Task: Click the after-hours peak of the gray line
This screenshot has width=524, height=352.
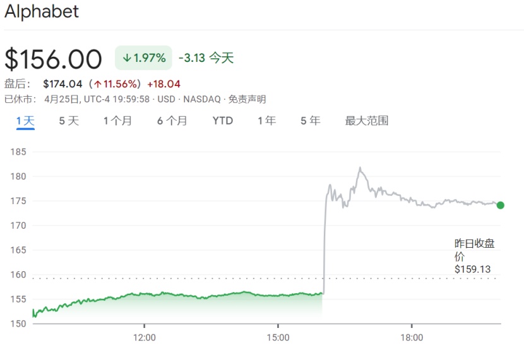Action: coord(360,168)
